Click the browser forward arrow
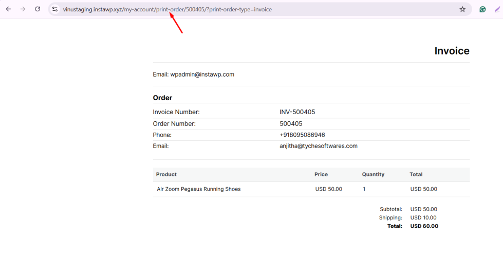 point(23,9)
